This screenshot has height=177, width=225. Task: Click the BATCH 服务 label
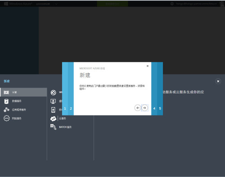coord(65,127)
